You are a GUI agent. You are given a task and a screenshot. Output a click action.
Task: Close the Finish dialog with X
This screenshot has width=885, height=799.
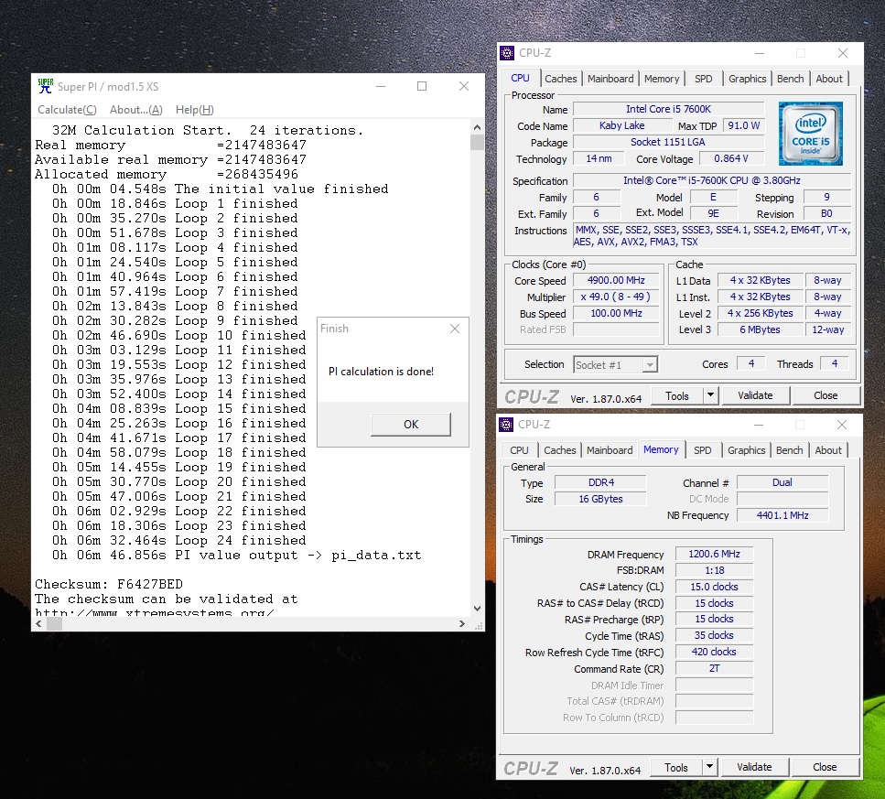pos(455,329)
